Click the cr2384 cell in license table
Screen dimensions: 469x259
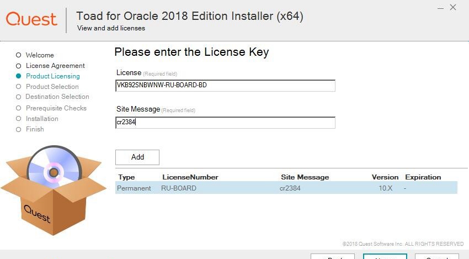(x=290, y=188)
